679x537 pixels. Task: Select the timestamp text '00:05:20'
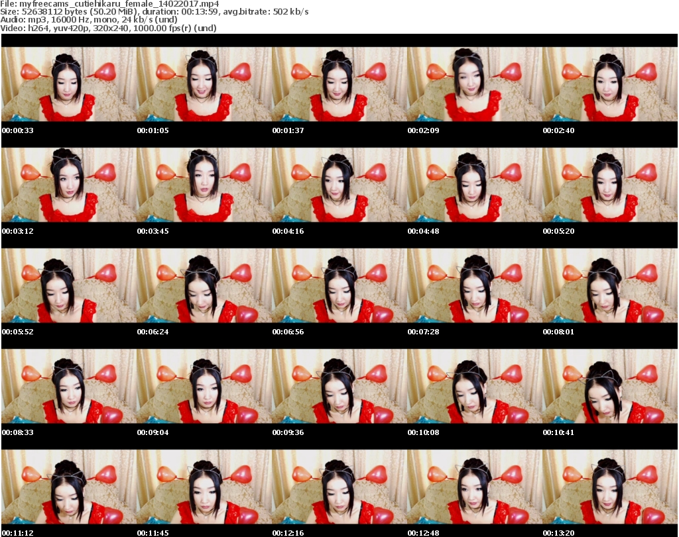click(x=558, y=231)
